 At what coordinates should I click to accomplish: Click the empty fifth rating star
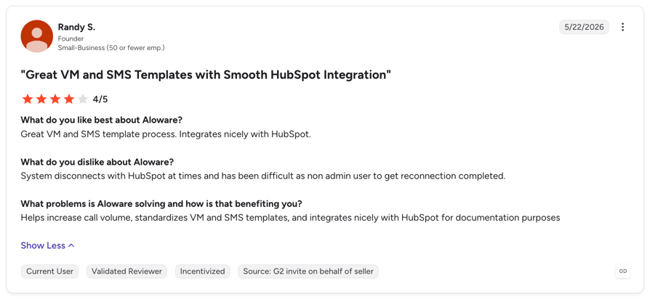pos(82,99)
